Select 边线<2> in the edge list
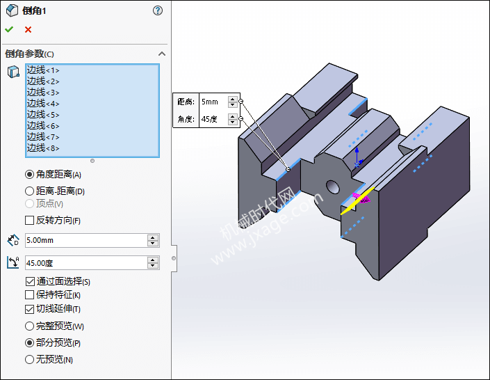Viewport: 490px width, 380px height. 43,81
